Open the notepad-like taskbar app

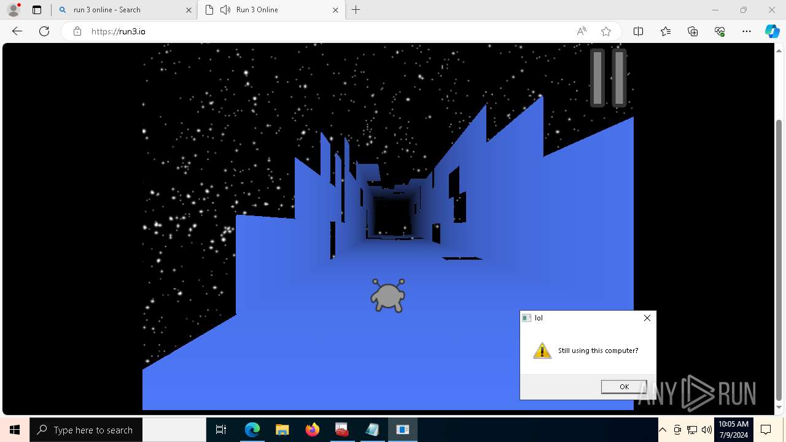[372, 430]
